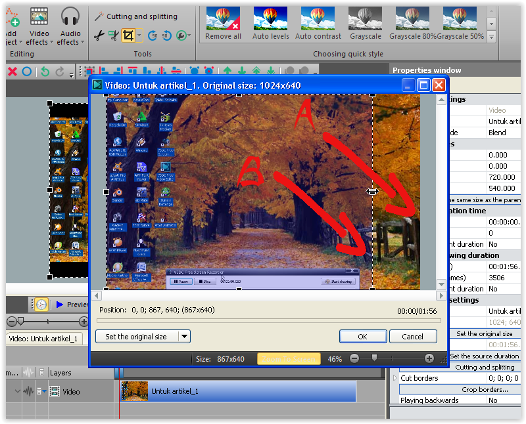
Task: Activate the yellow Crop tool icon
Action: coord(128,35)
